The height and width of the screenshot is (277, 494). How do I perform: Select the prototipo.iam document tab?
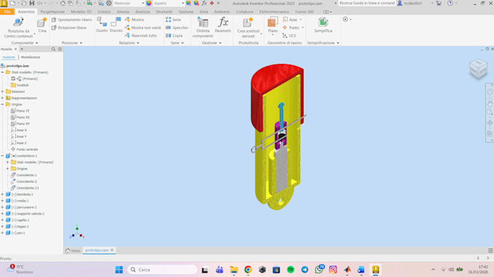(97, 250)
